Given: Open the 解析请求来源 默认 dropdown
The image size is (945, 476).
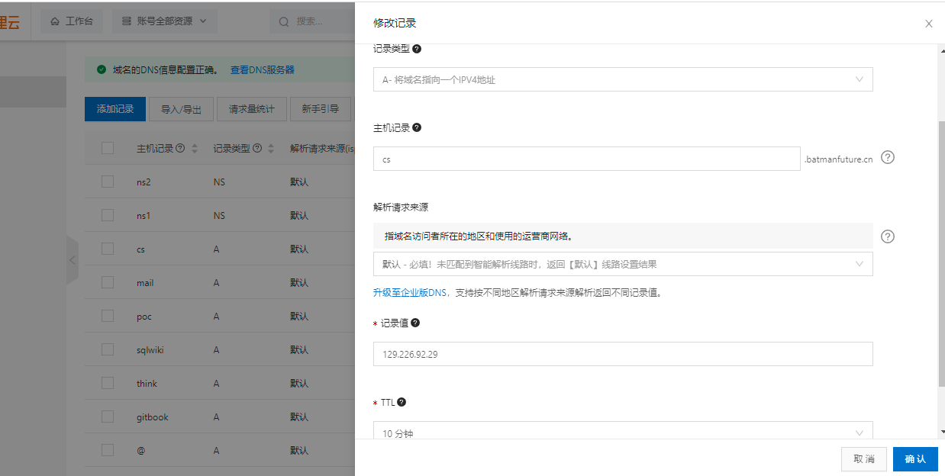Looking at the screenshot, I should (623, 264).
